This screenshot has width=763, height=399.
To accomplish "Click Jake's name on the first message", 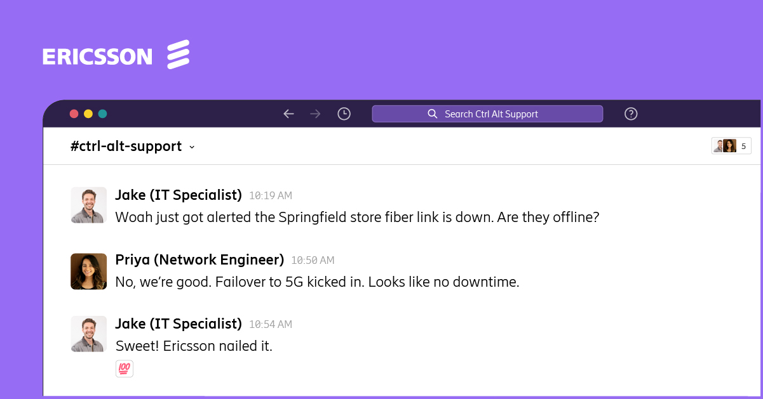I will 179,195.
